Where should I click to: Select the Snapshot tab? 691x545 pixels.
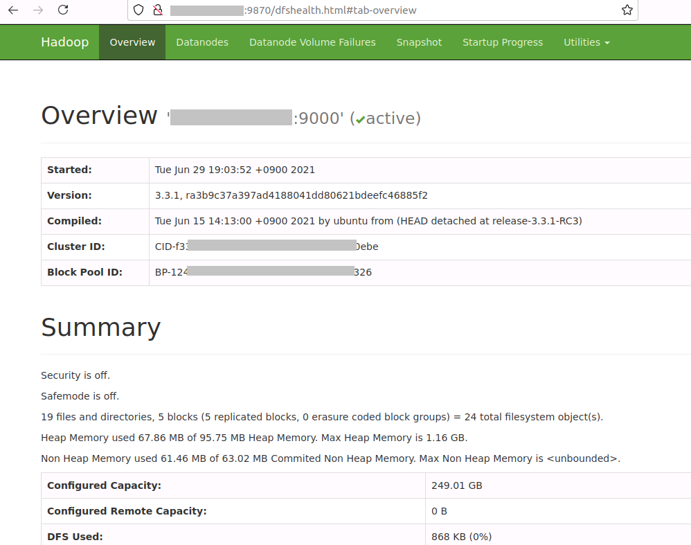419,42
